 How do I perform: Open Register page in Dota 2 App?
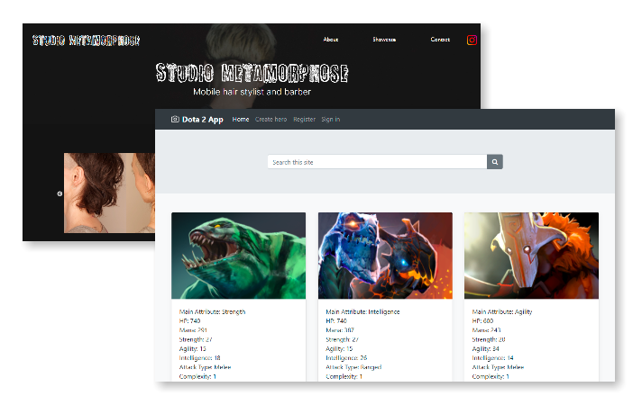point(304,120)
